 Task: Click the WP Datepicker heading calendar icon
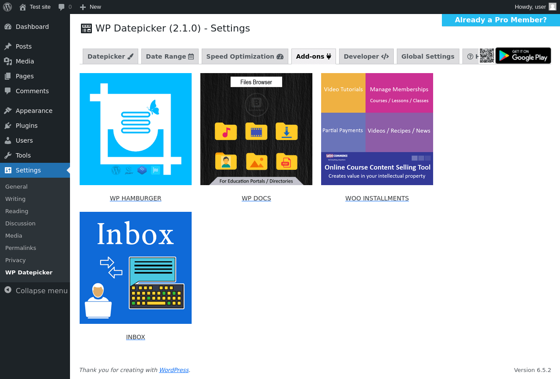tap(87, 28)
